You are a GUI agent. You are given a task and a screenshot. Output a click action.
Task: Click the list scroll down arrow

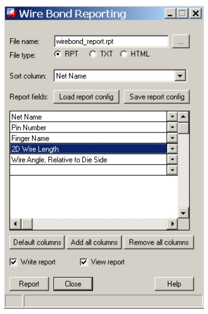[x=183, y=213]
